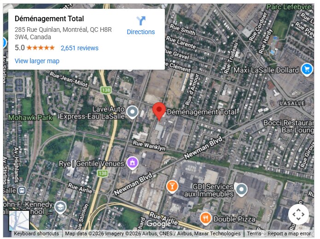
Task: Click the Directions arrow icon
Action: click(141, 21)
